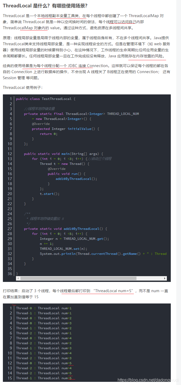181x385 pixels.
Task: Click 't.start();' code line
Action: point(50,194)
